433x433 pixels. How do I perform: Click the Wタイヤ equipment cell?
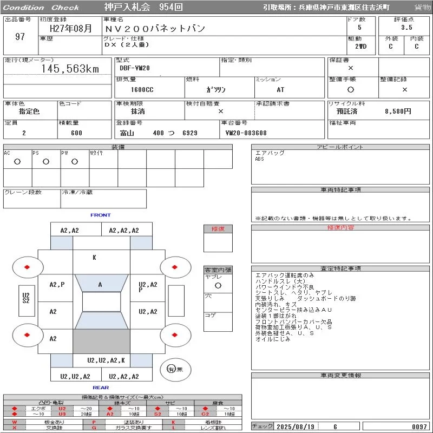[103, 159]
